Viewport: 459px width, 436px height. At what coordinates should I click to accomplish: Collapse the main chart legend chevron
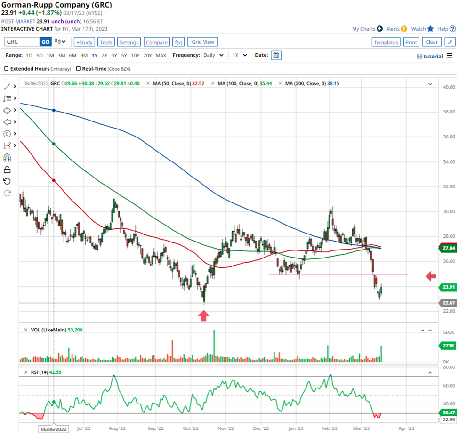click(x=430, y=84)
